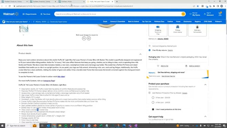227x128 pixels.
Task: Select the 4-Year plan radio button
Action: pyautogui.click(x=153, y=103)
